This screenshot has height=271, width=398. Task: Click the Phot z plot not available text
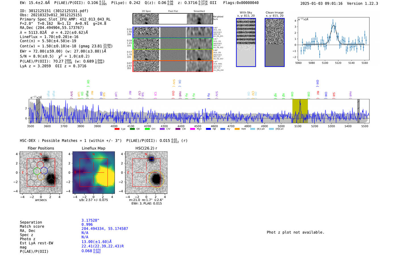pos(295,232)
